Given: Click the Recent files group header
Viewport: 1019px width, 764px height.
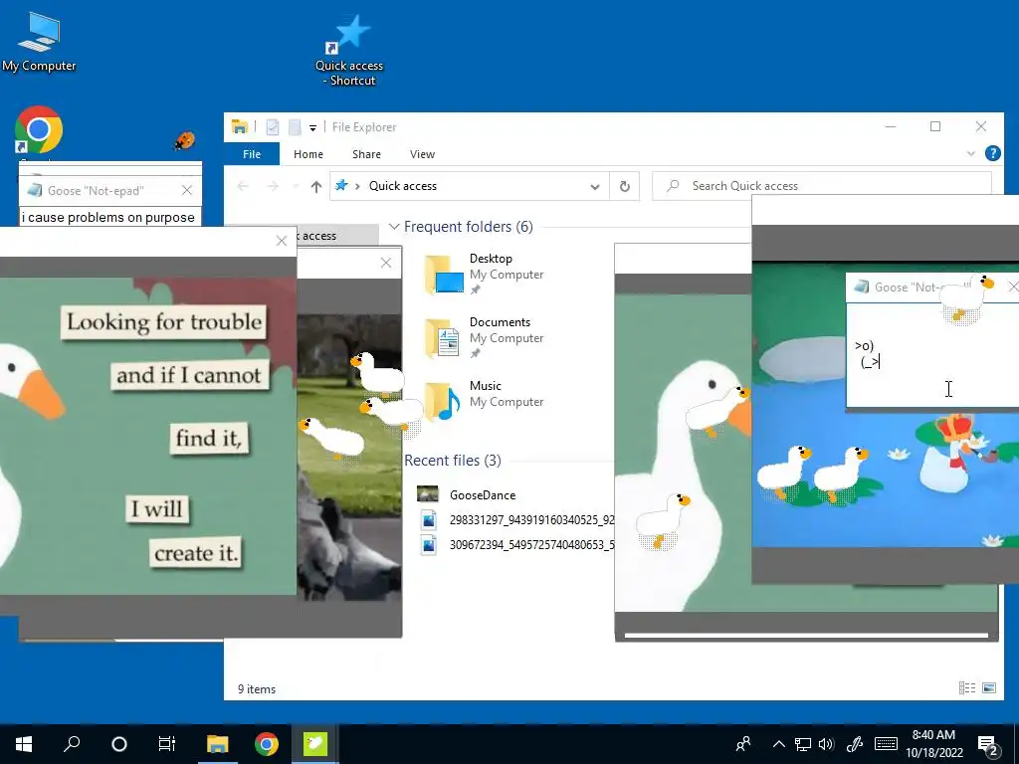Looking at the screenshot, I should (x=453, y=460).
